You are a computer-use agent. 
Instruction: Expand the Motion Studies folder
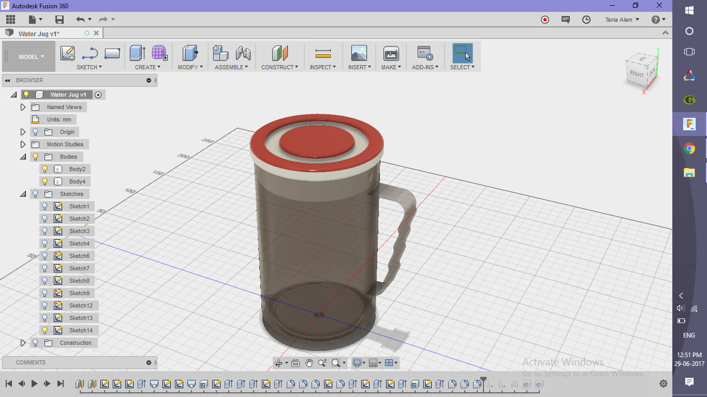tap(23, 144)
